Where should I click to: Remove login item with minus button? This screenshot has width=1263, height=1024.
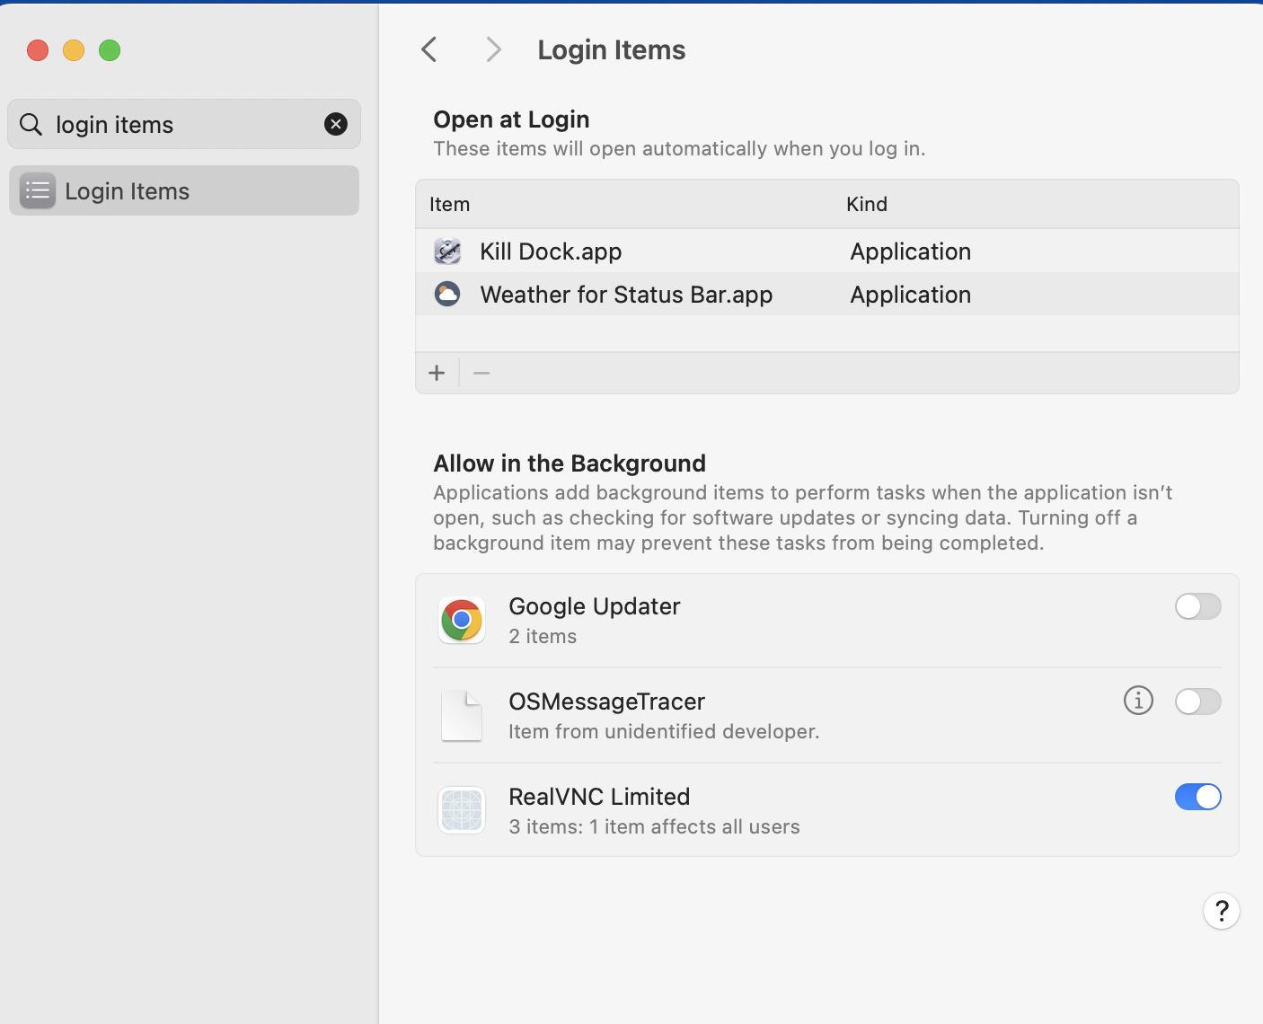point(481,373)
